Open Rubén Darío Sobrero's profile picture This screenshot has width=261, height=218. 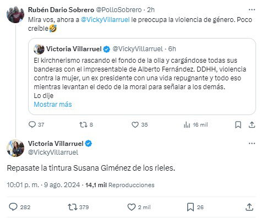point(15,15)
